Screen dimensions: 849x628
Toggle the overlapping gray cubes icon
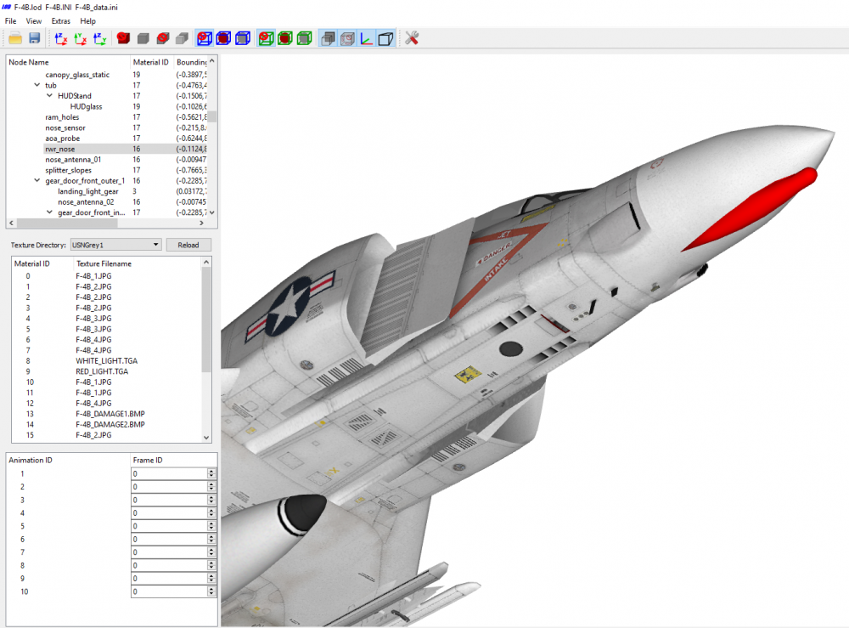[x=328, y=38]
